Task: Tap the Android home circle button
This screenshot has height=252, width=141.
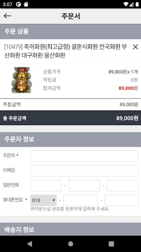Action: tap(70, 244)
